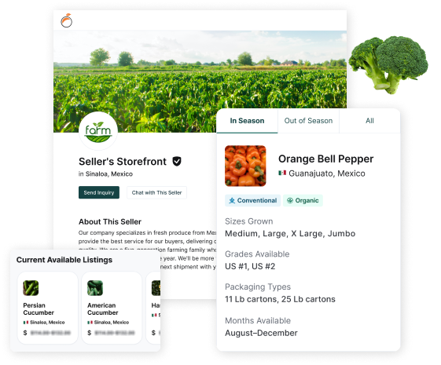Click the Mexico flag beside Guanajuato
Image resolution: width=441 pixels, height=365 pixels.
[282, 173]
